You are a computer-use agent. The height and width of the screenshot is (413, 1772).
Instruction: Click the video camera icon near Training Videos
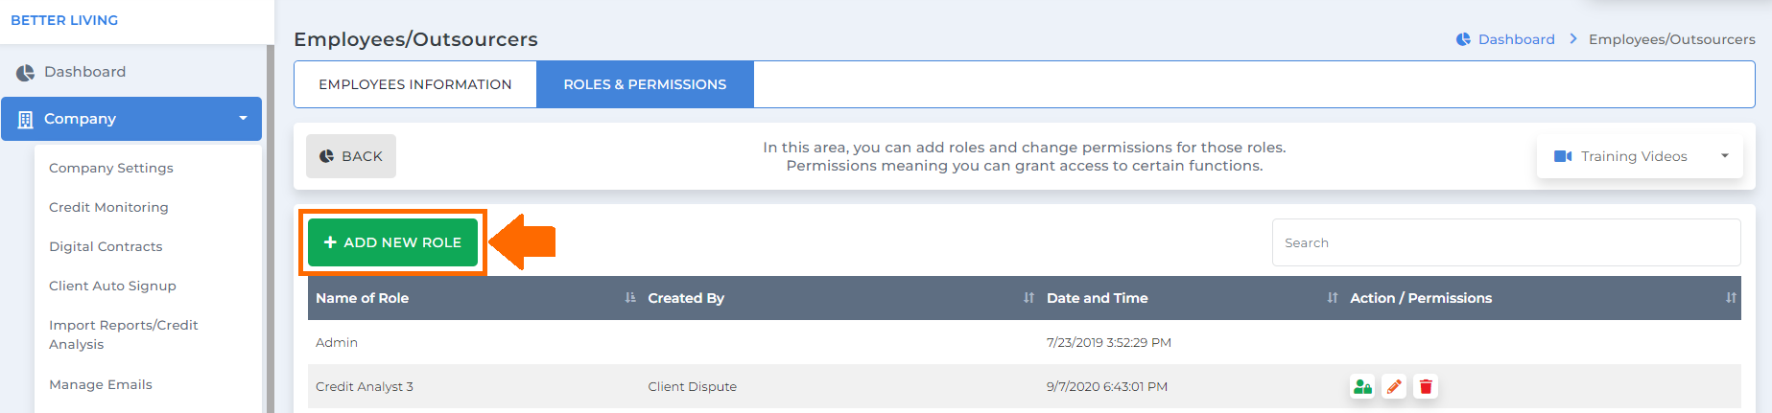click(x=1563, y=156)
